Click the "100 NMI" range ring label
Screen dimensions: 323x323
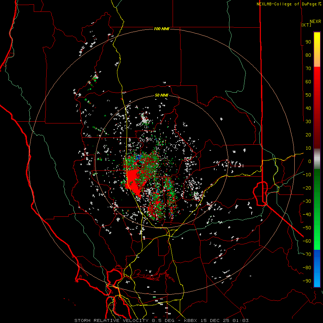click(161, 29)
